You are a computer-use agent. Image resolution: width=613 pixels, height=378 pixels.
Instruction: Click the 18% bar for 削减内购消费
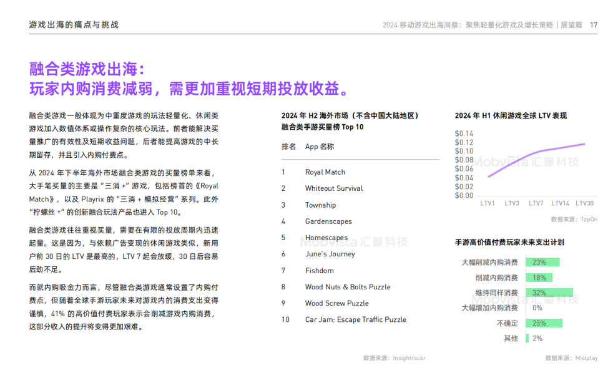[x=539, y=278]
